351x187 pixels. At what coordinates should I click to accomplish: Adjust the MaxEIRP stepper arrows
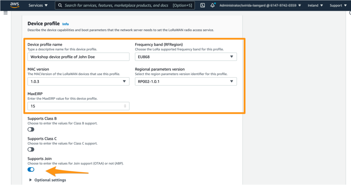125,106
